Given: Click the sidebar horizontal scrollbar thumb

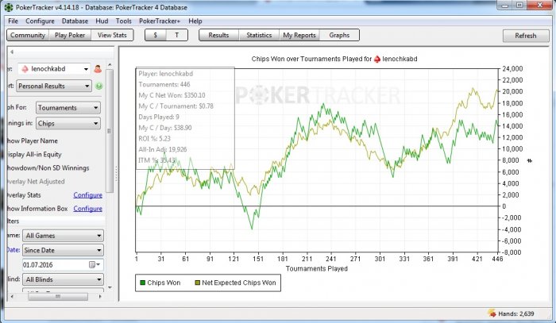Looking at the screenshot, I should click(58, 297).
